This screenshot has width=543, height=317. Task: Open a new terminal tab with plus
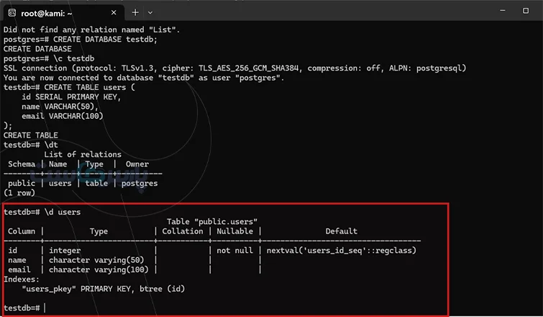click(135, 13)
